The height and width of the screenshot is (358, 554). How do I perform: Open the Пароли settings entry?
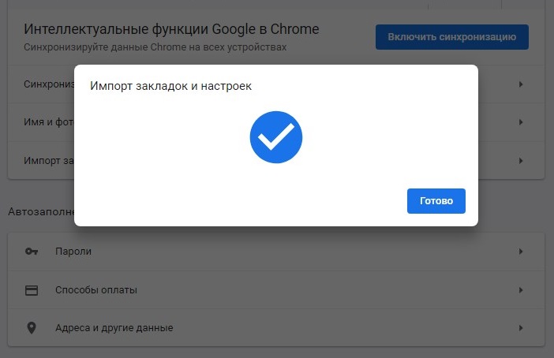pyautogui.click(x=73, y=252)
